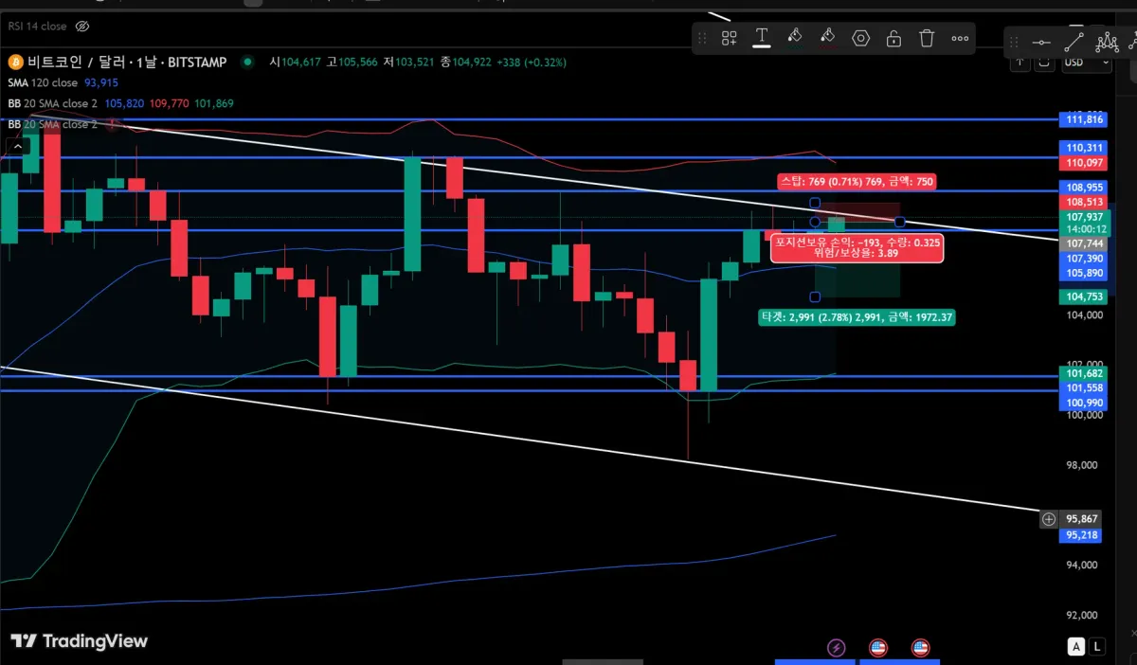Screen dimensions: 1137x665
Task: Open the USD currency dropdown
Action: pyautogui.click(x=1087, y=63)
